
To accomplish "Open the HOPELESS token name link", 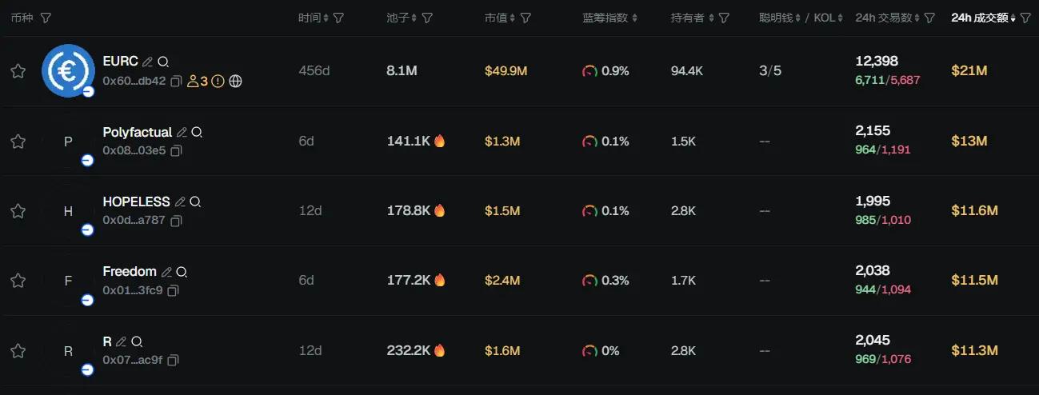I will tap(137, 201).
